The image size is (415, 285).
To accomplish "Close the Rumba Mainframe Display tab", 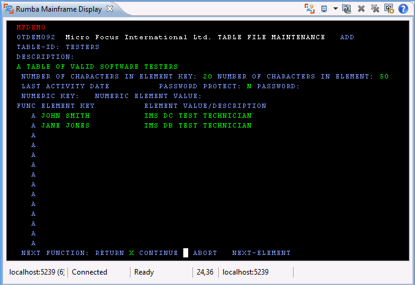I will (110, 9).
